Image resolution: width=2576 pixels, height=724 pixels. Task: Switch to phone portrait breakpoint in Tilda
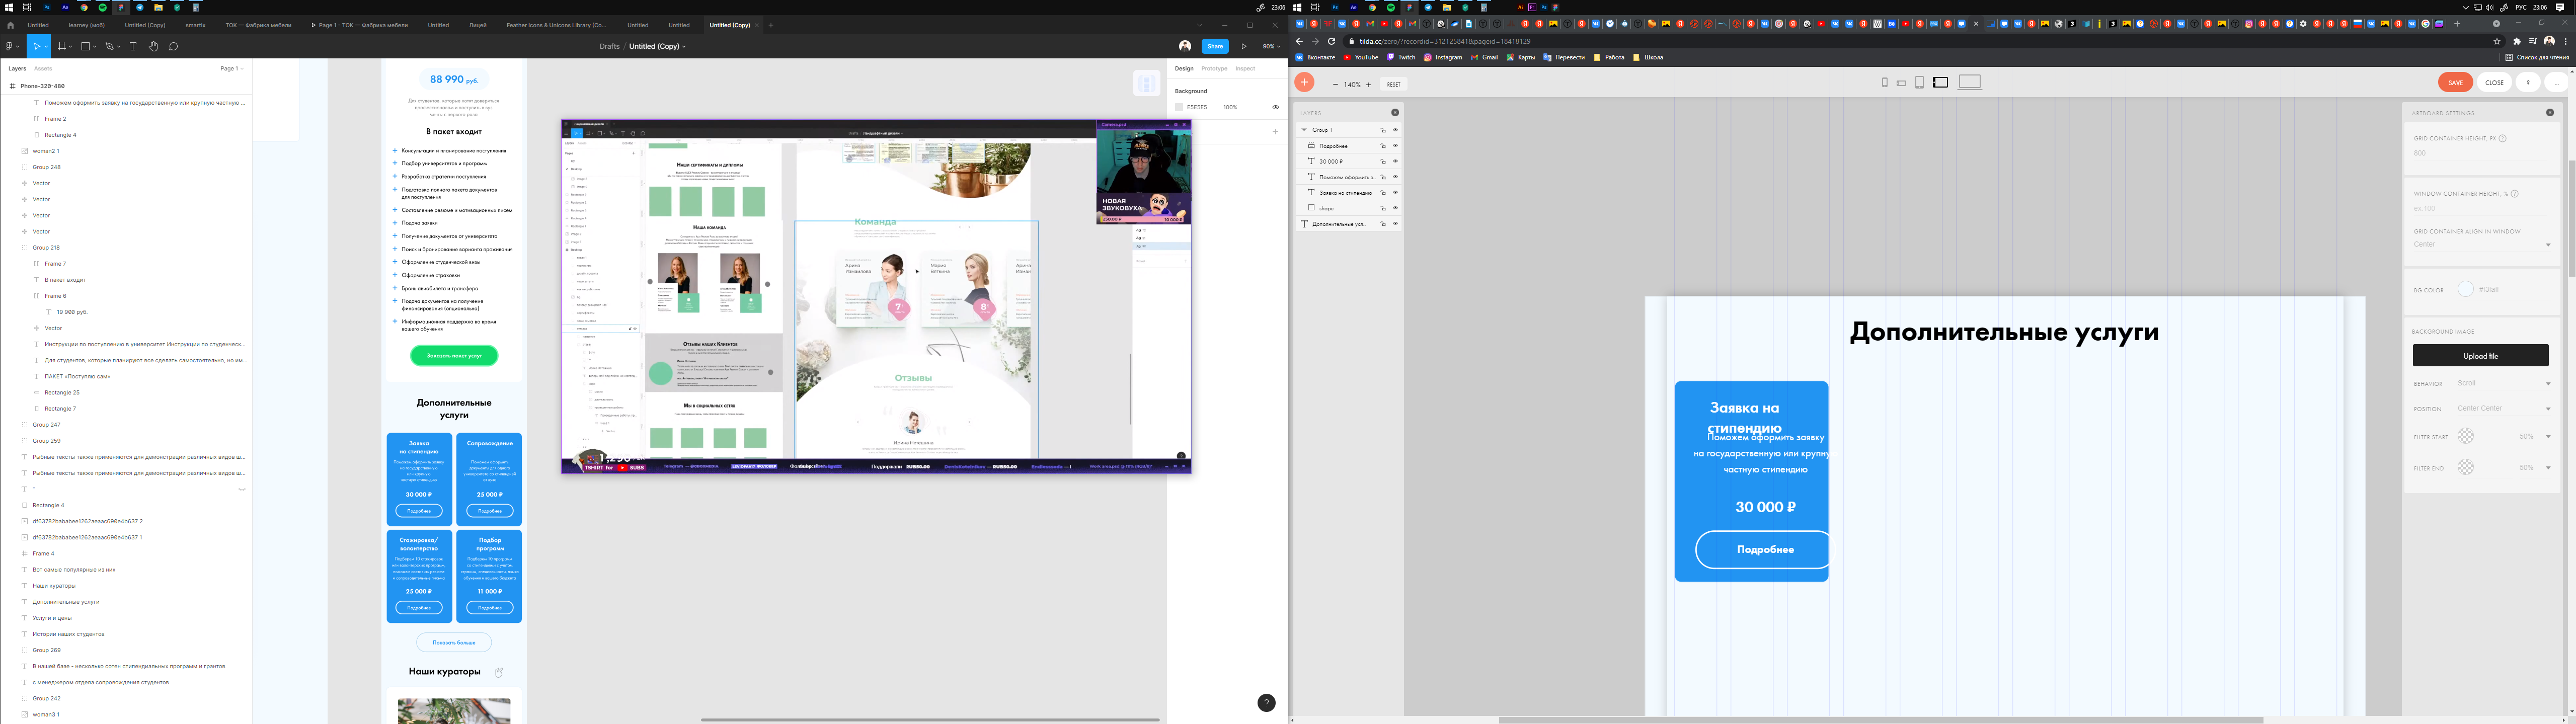[1885, 83]
